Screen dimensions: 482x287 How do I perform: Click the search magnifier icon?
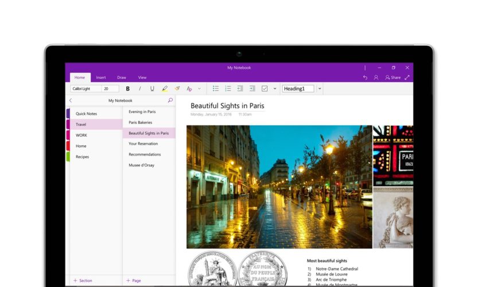point(170,100)
